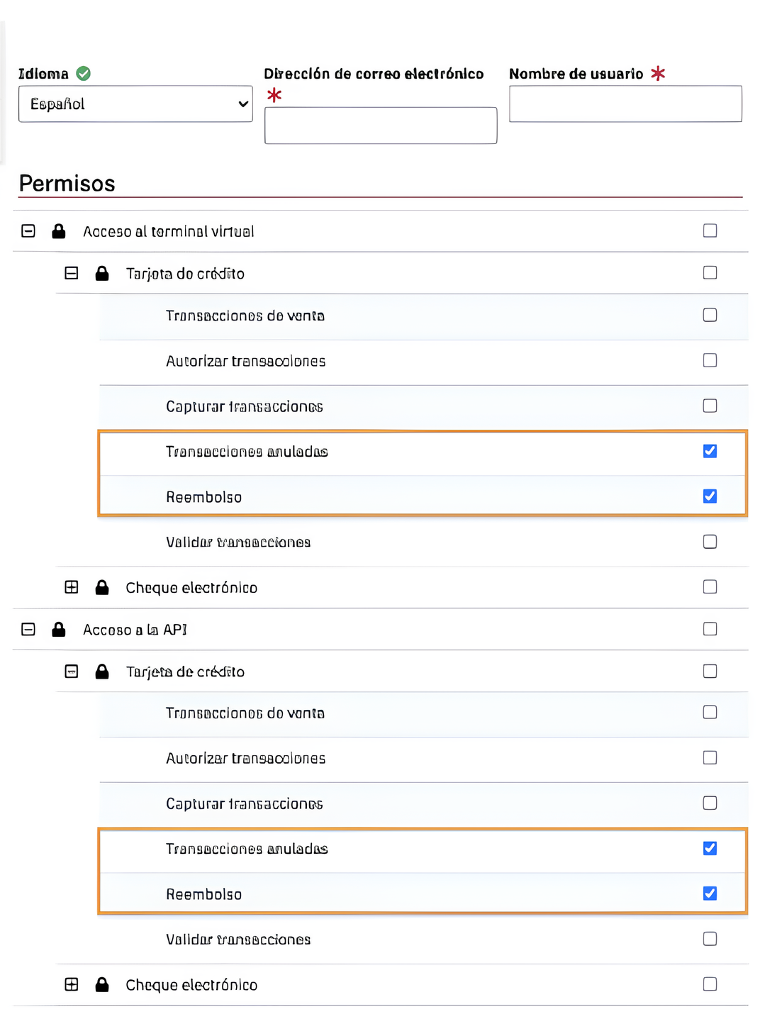Image resolution: width=777 pixels, height=1024 pixels.
Task: Click lock icon of Cheque electrónico under API access
Action: pos(102,984)
